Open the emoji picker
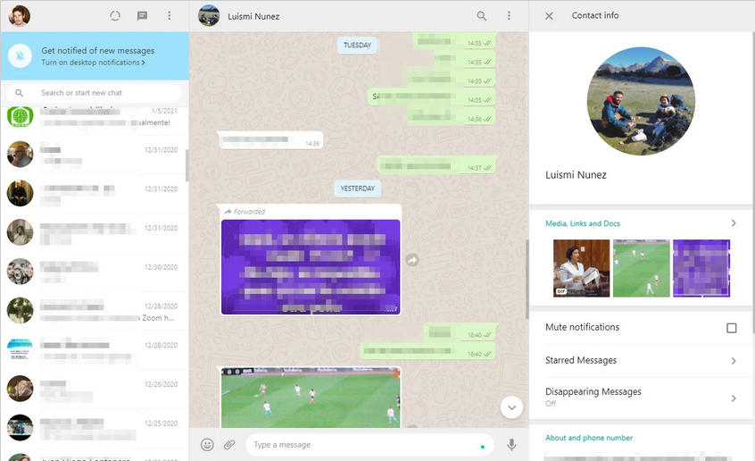The width and height of the screenshot is (755, 461). coord(207,445)
